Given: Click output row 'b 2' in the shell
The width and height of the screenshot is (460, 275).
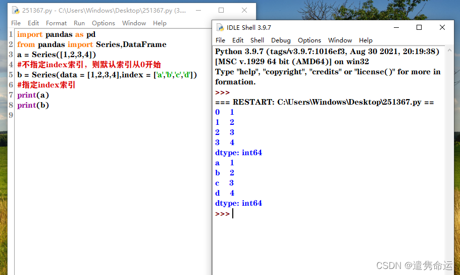Looking at the screenshot, I should (x=224, y=173).
